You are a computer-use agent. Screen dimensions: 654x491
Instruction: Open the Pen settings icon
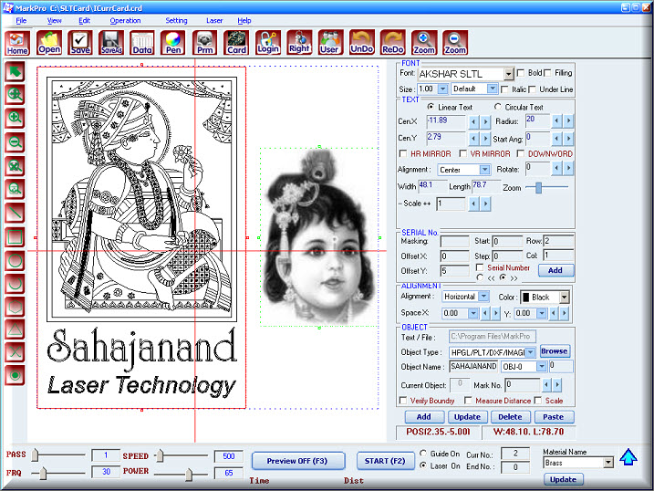(x=172, y=43)
